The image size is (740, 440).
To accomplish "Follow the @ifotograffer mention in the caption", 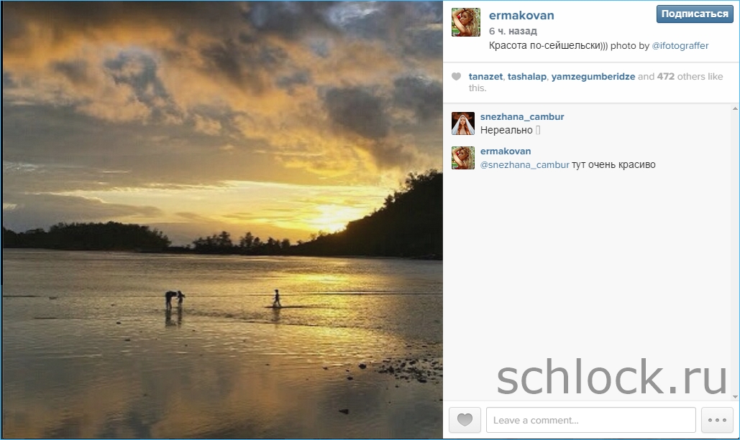I will pos(680,46).
